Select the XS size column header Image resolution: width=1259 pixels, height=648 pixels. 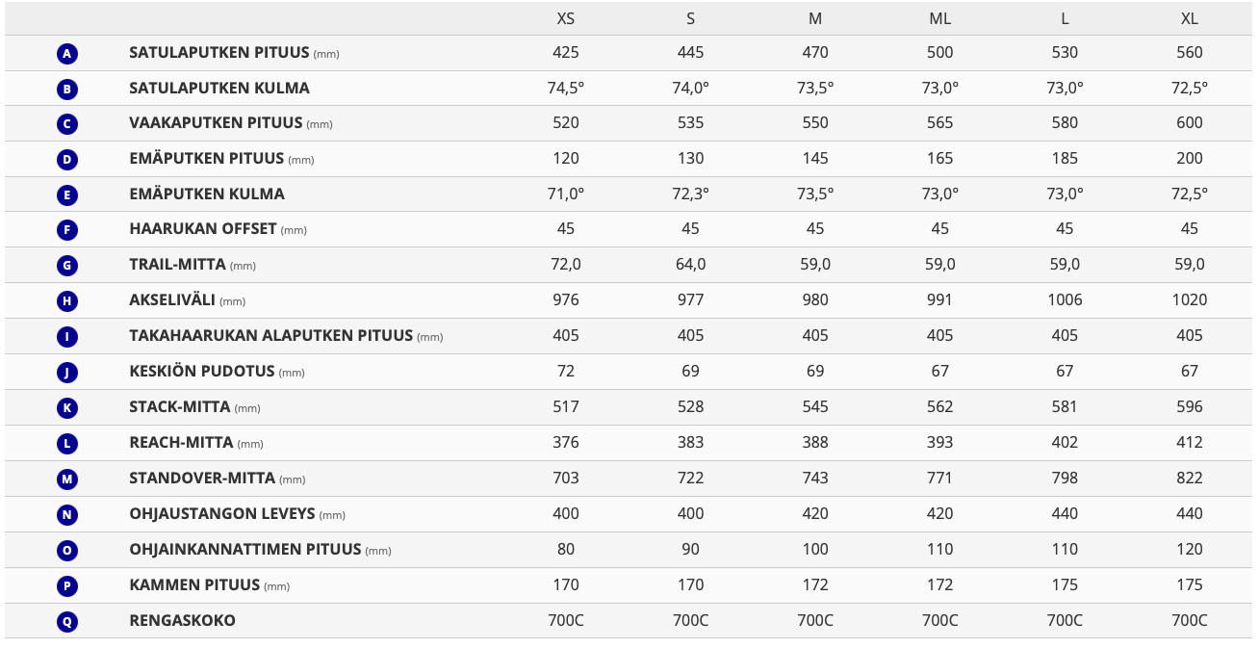coord(566,18)
